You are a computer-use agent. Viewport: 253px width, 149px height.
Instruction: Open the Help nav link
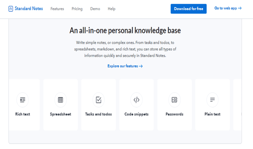(x=112, y=9)
